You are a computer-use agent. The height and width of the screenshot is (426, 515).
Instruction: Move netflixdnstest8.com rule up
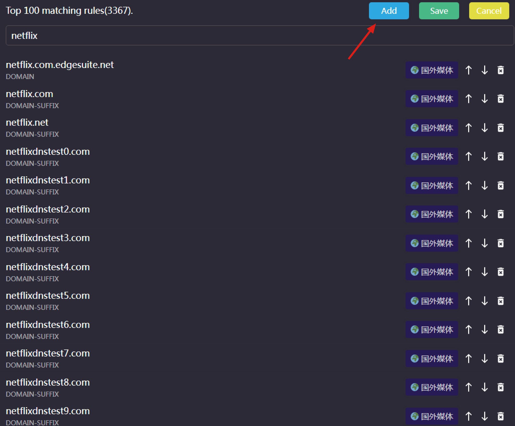pos(468,387)
